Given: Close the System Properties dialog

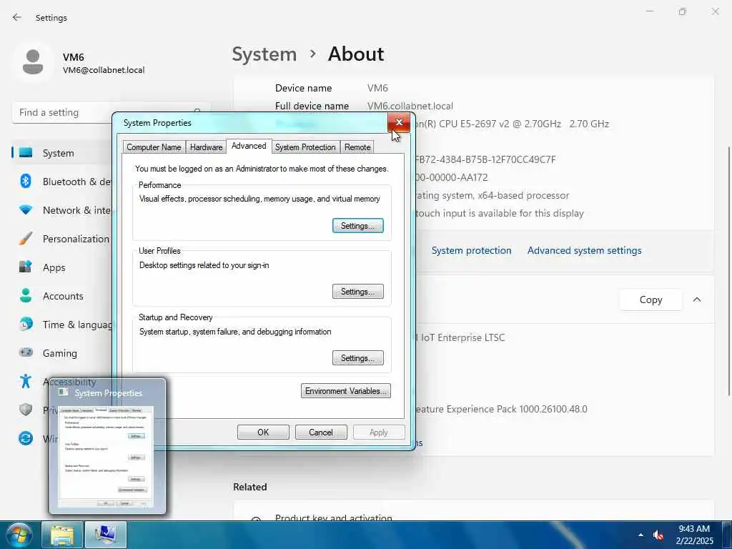Looking at the screenshot, I should pyautogui.click(x=399, y=123).
